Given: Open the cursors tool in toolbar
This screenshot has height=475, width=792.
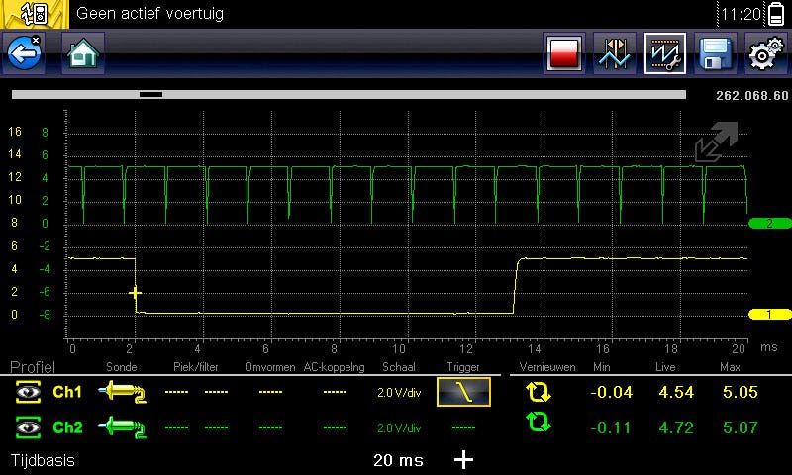Looking at the screenshot, I should click(614, 53).
